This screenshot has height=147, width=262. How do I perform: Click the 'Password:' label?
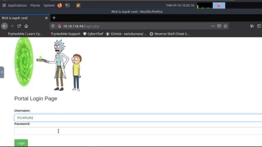coord(22,124)
